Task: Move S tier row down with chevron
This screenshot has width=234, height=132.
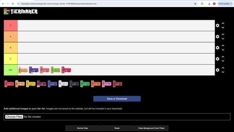Action: point(223,27)
